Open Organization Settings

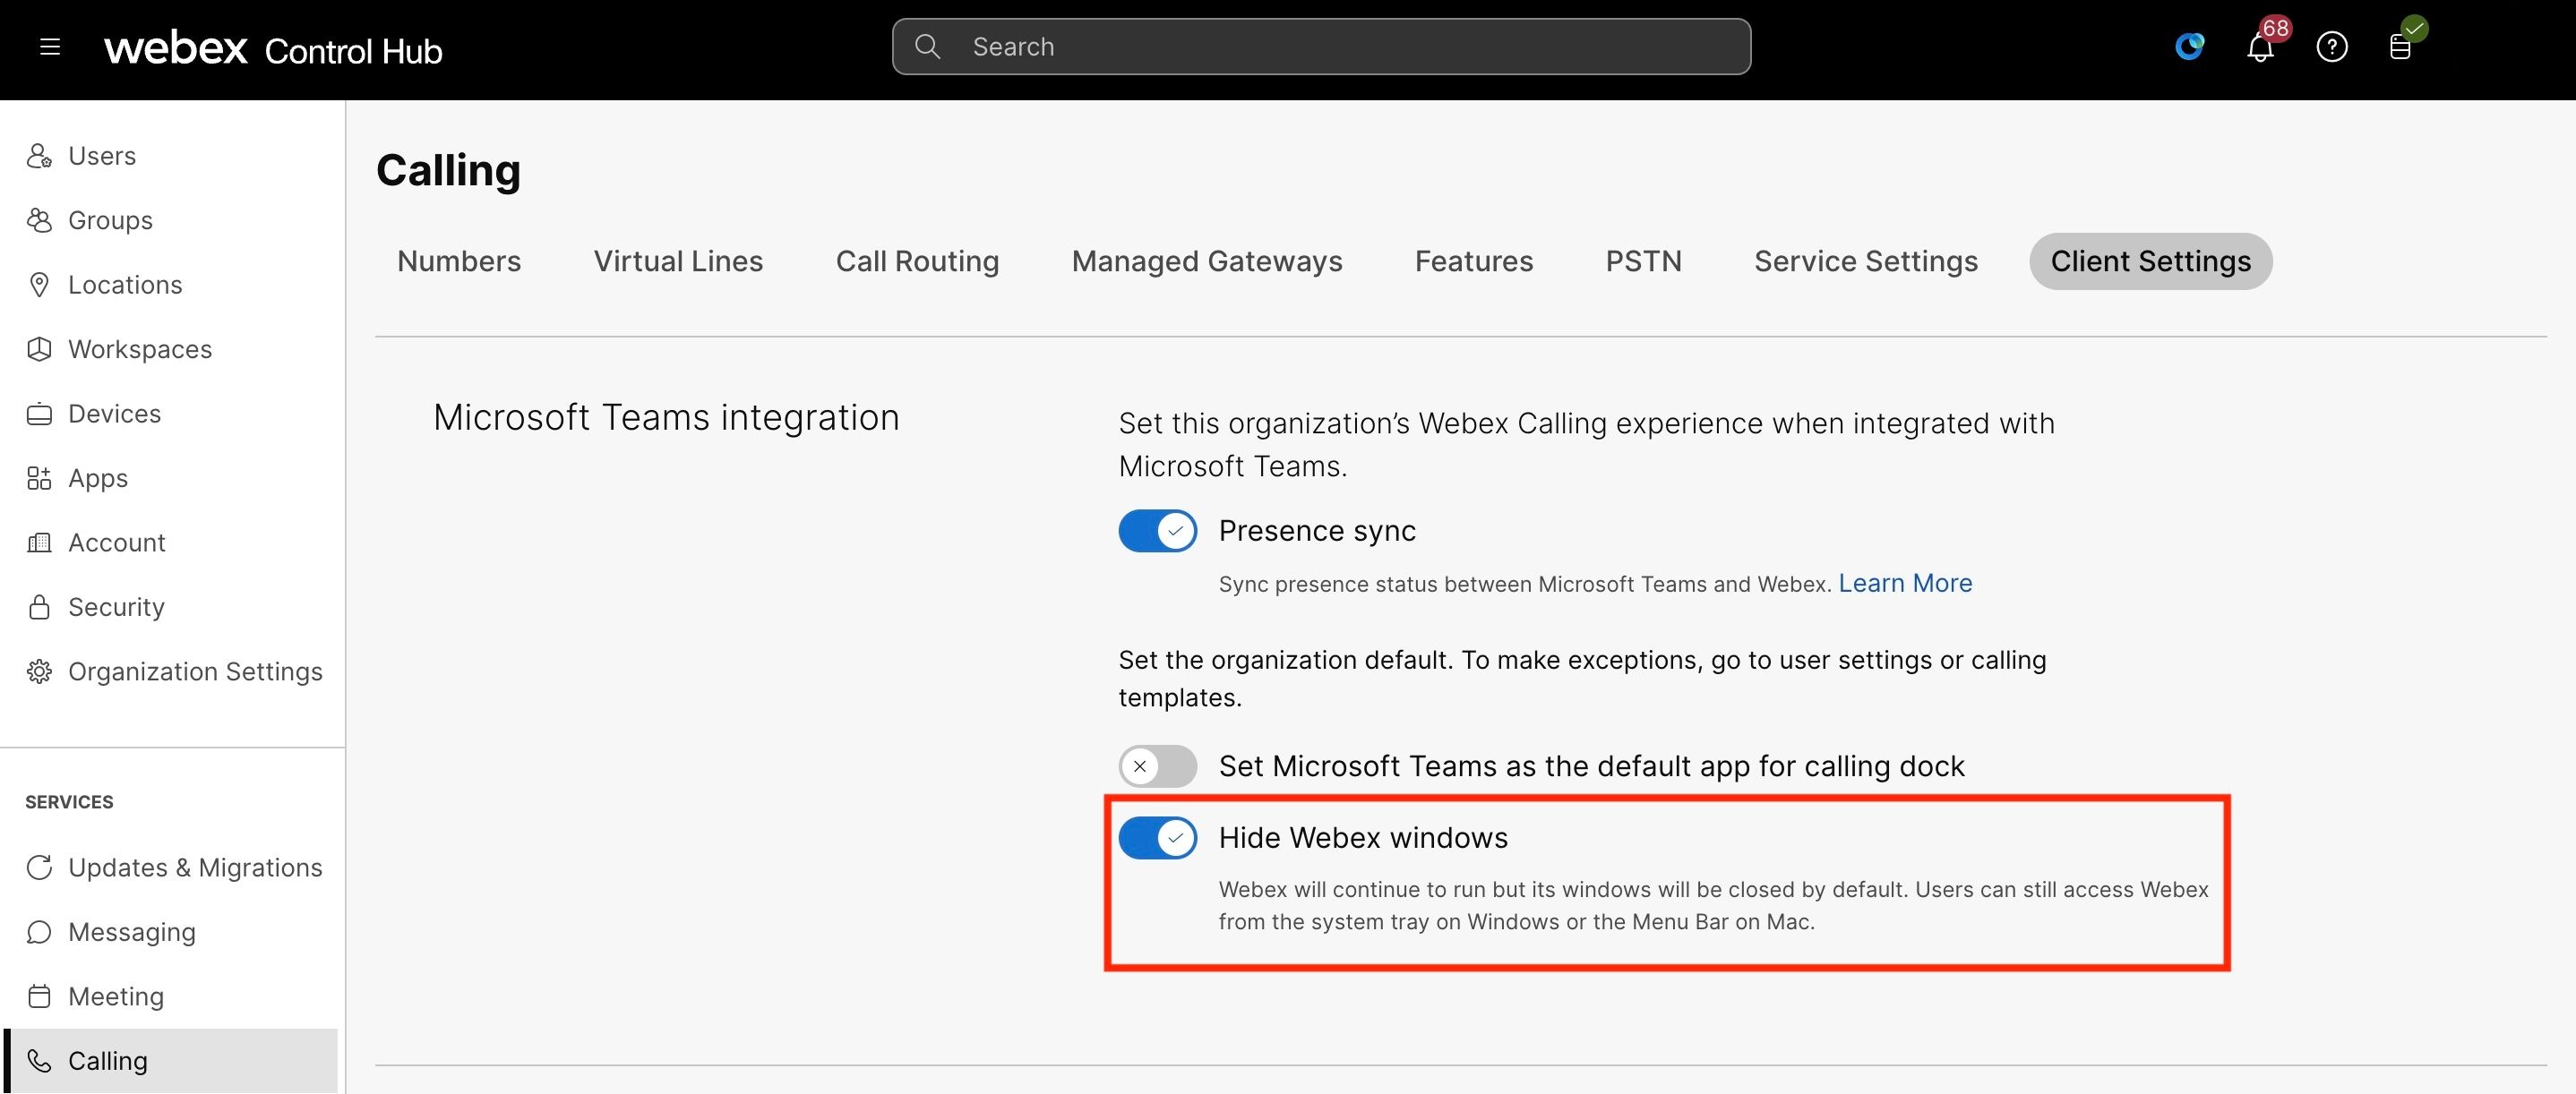pos(194,671)
